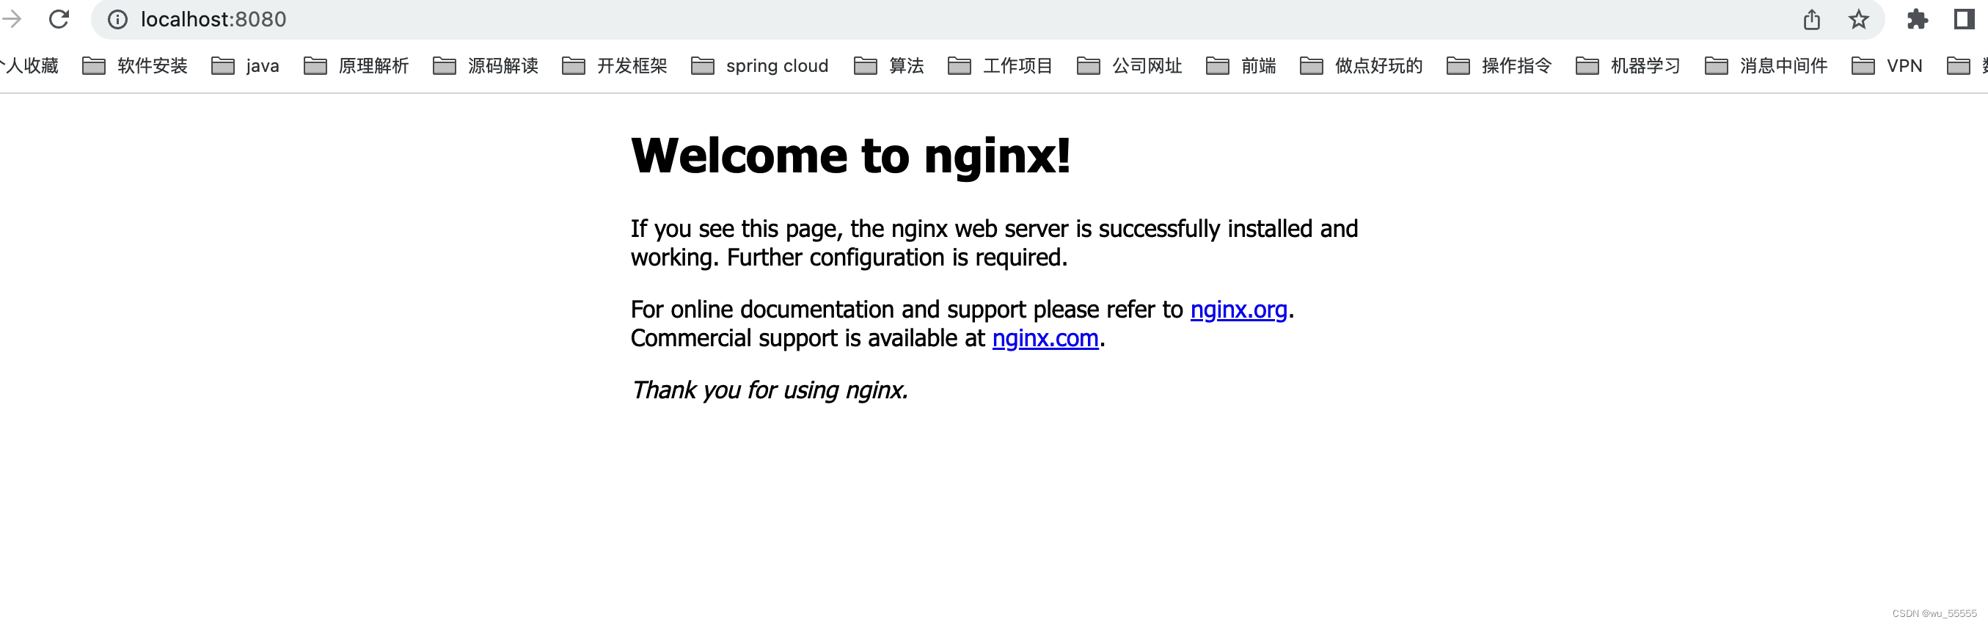View site information icon in address bar

[x=117, y=19]
